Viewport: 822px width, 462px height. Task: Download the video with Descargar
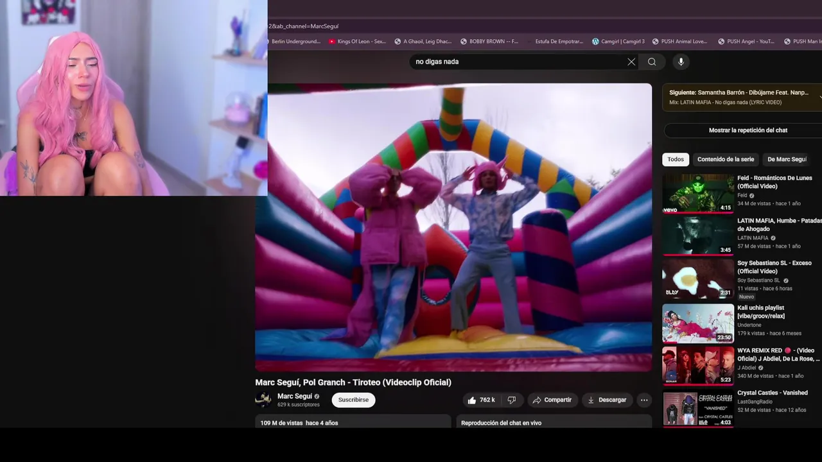click(606, 400)
